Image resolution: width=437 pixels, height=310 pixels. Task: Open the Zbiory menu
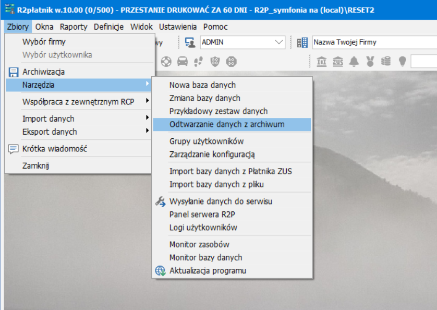coord(18,27)
